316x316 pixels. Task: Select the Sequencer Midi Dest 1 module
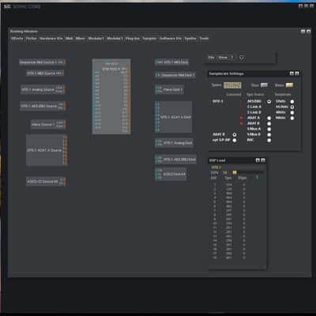click(x=175, y=75)
